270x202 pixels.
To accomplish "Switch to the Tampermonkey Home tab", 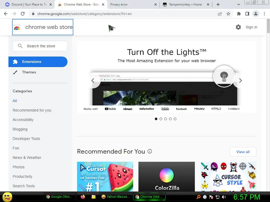I will click(185, 4).
